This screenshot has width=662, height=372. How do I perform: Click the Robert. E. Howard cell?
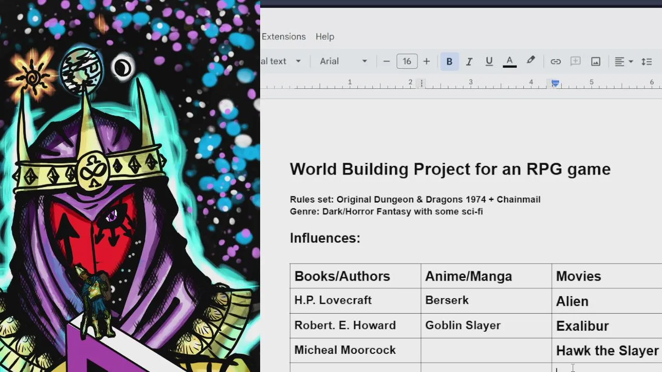tap(355, 326)
